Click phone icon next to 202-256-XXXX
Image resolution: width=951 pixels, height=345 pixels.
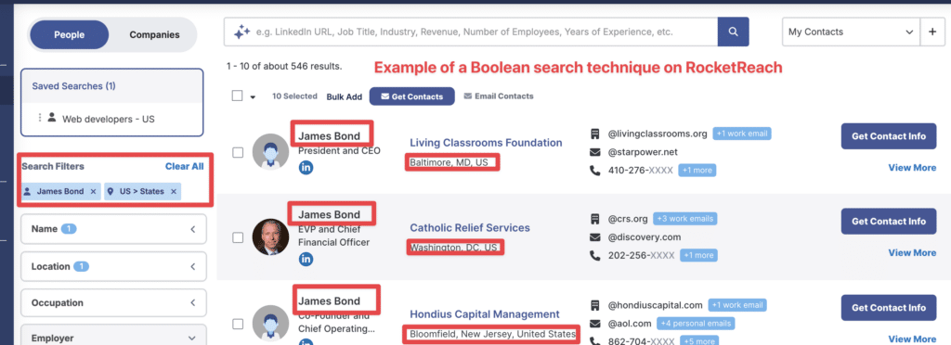coord(595,255)
